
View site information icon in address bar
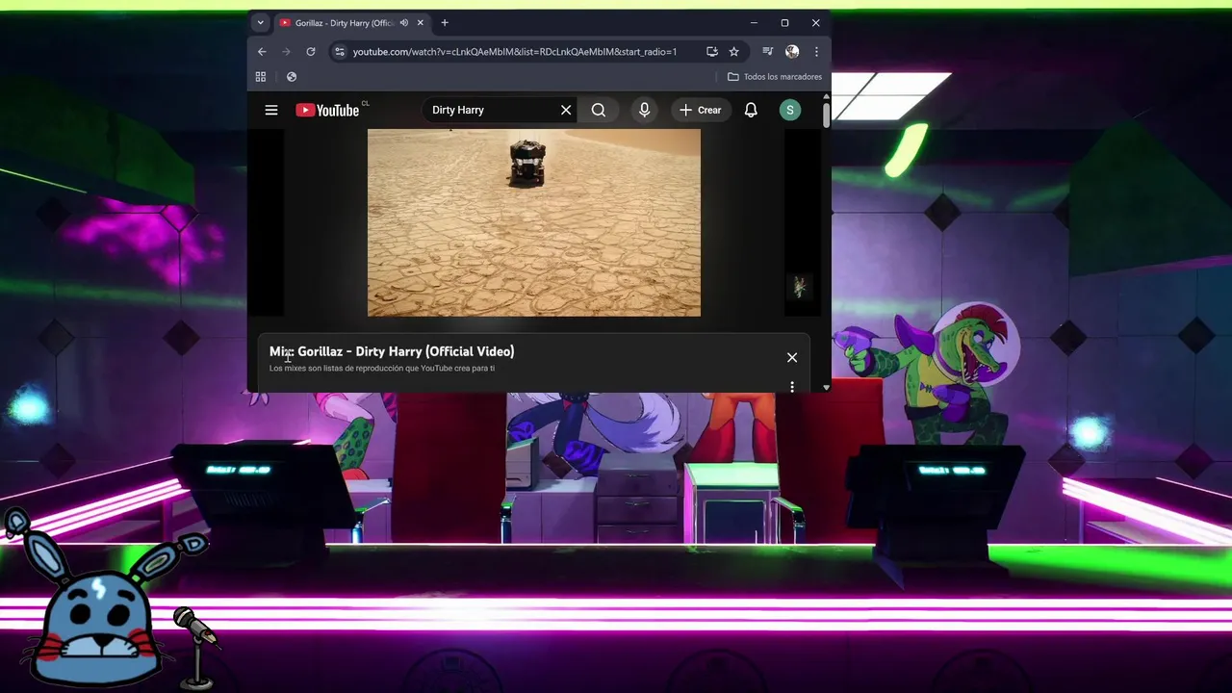coord(340,51)
